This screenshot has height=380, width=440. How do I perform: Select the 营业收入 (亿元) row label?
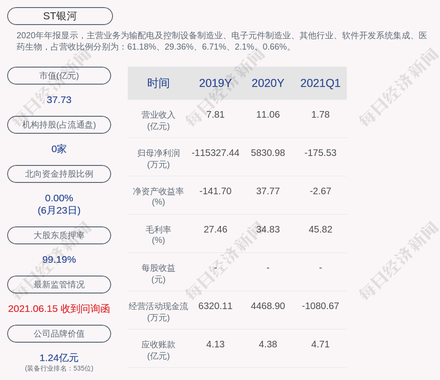pyautogui.click(x=158, y=121)
